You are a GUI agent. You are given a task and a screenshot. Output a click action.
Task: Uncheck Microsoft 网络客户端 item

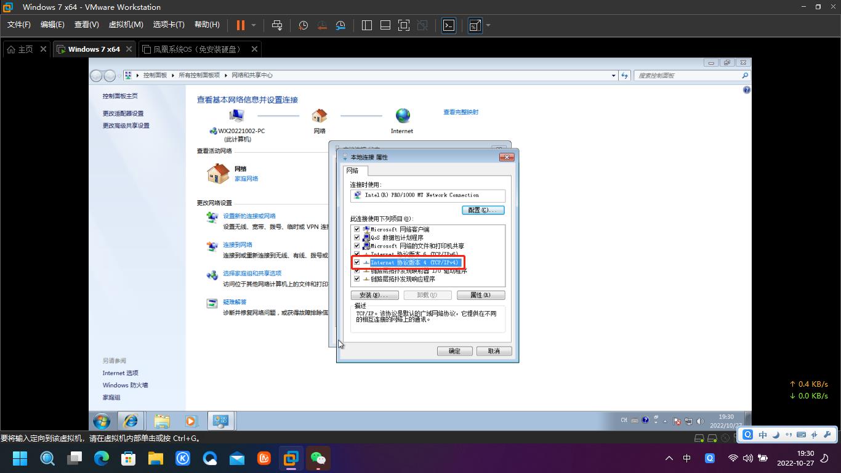[356, 229]
